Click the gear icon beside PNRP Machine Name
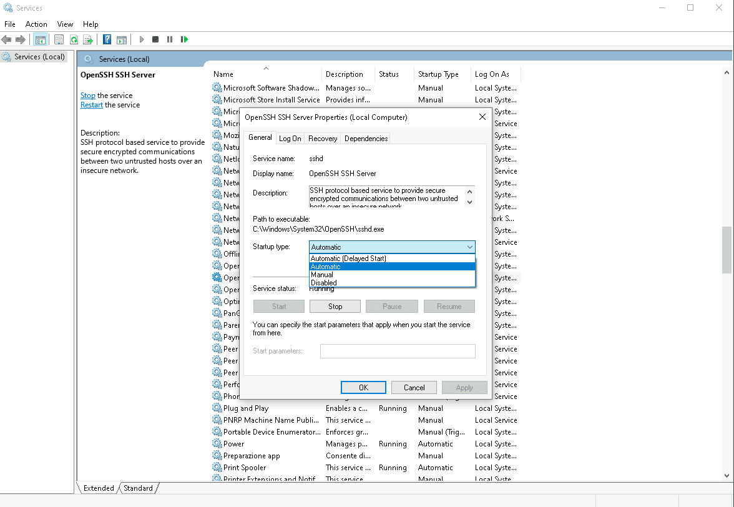The height and width of the screenshot is (507, 734). click(217, 420)
